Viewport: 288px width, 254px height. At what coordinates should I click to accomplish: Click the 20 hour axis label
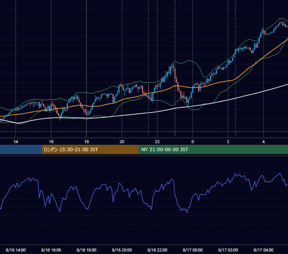click(x=122, y=142)
